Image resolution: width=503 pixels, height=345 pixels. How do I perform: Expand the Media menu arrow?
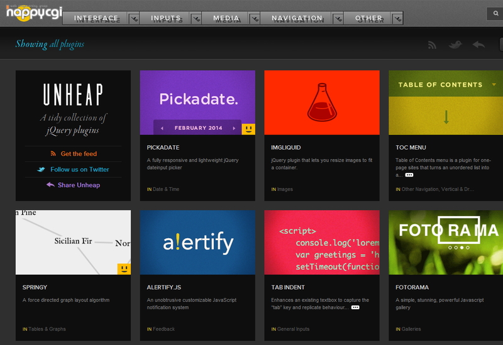(255, 19)
